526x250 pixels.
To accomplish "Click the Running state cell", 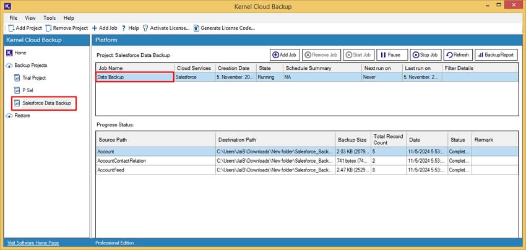I will pos(270,77).
